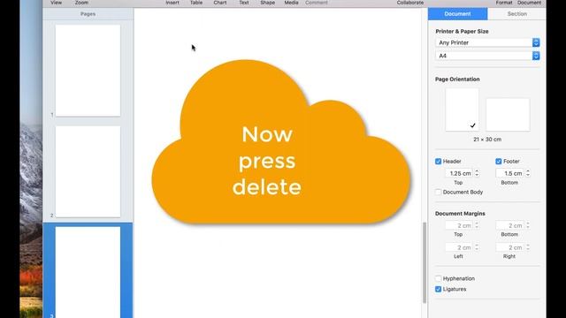
Task: Enable the Document Body checkbox
Action: coord(439,193)
